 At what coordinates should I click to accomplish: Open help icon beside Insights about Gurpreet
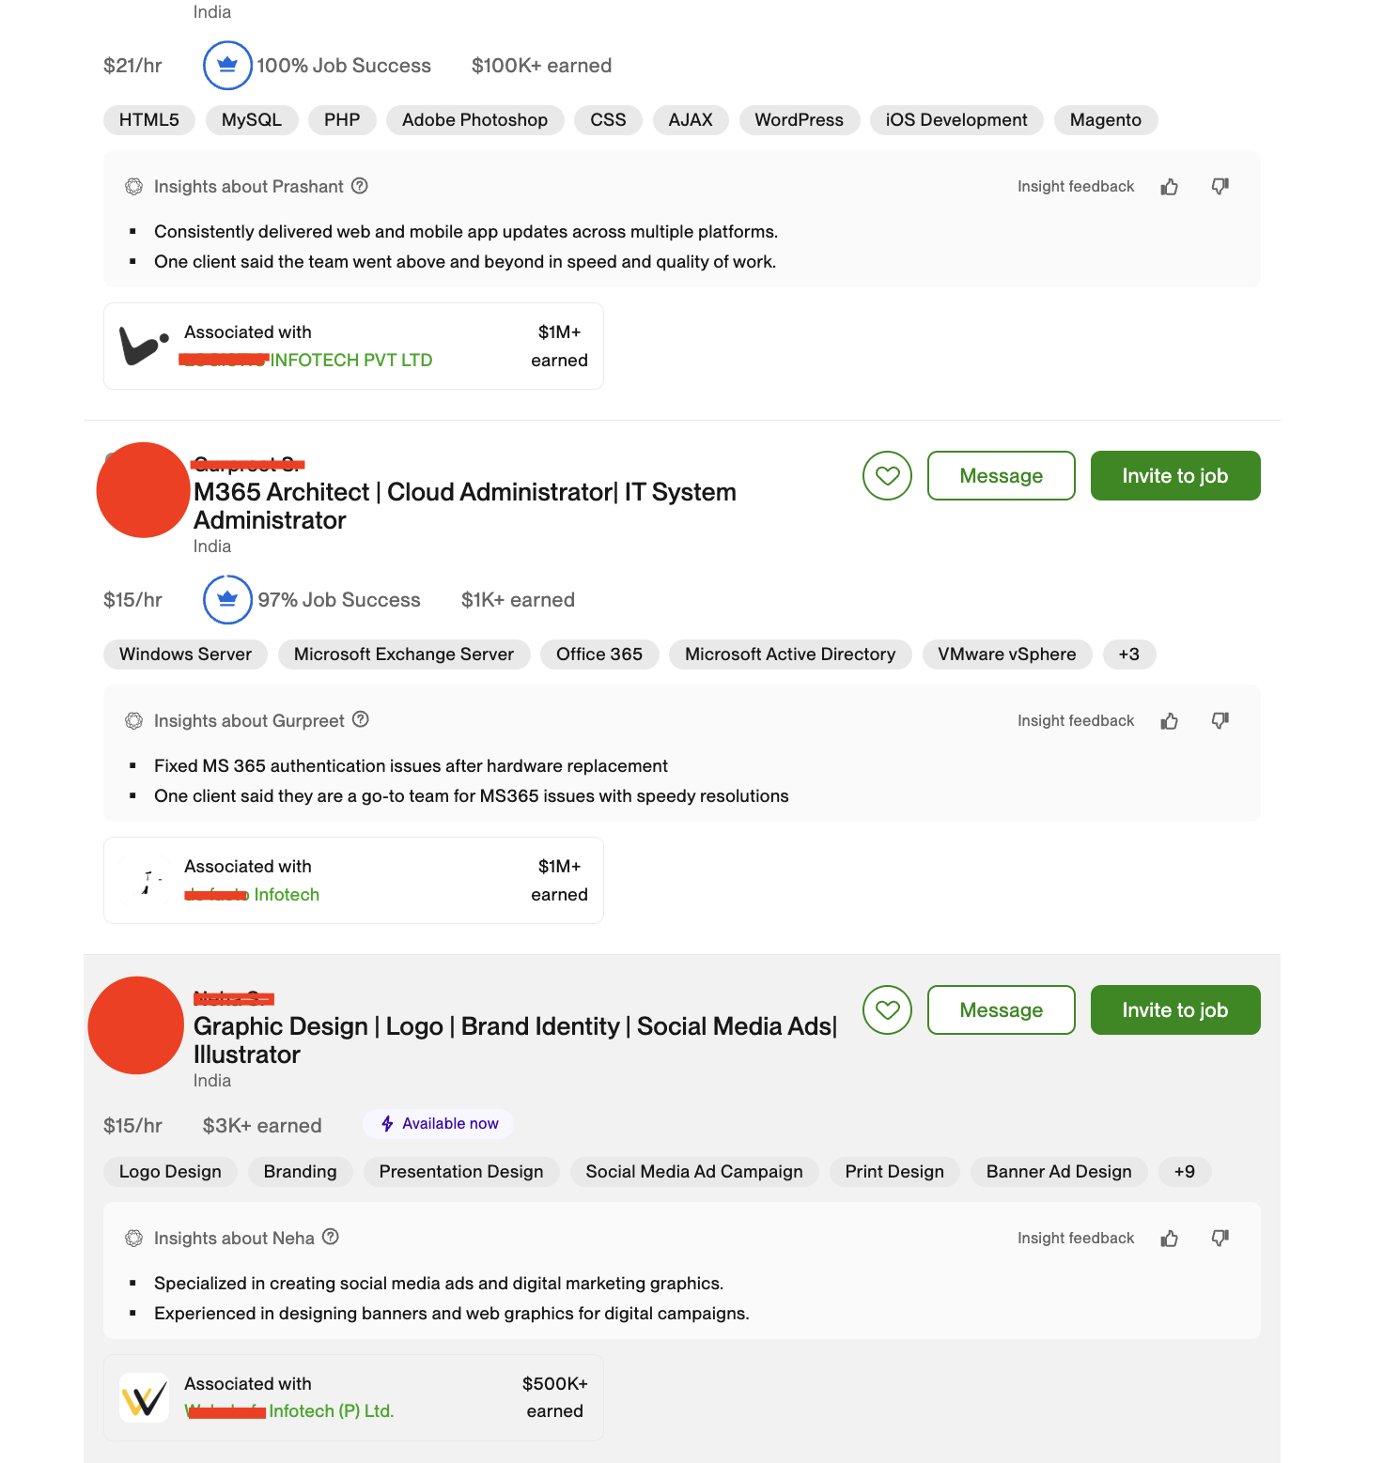click(361, 720)
